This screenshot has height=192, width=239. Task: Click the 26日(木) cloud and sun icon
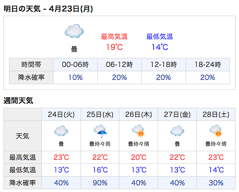click(x=139, y=131)
